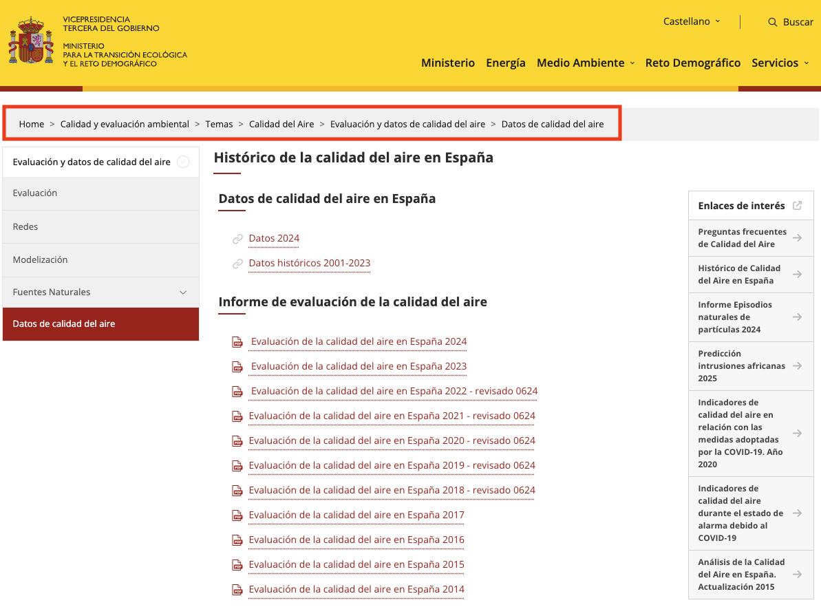821x607 pixels.
Task: Select Evaluación in the left sidebar
Action: point(100,193)
